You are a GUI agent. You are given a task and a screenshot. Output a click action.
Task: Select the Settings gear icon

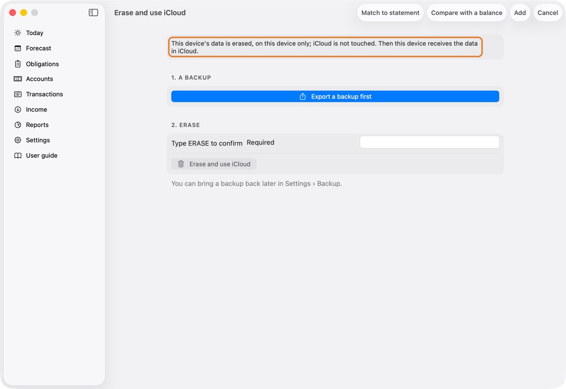tap(18, 140)
